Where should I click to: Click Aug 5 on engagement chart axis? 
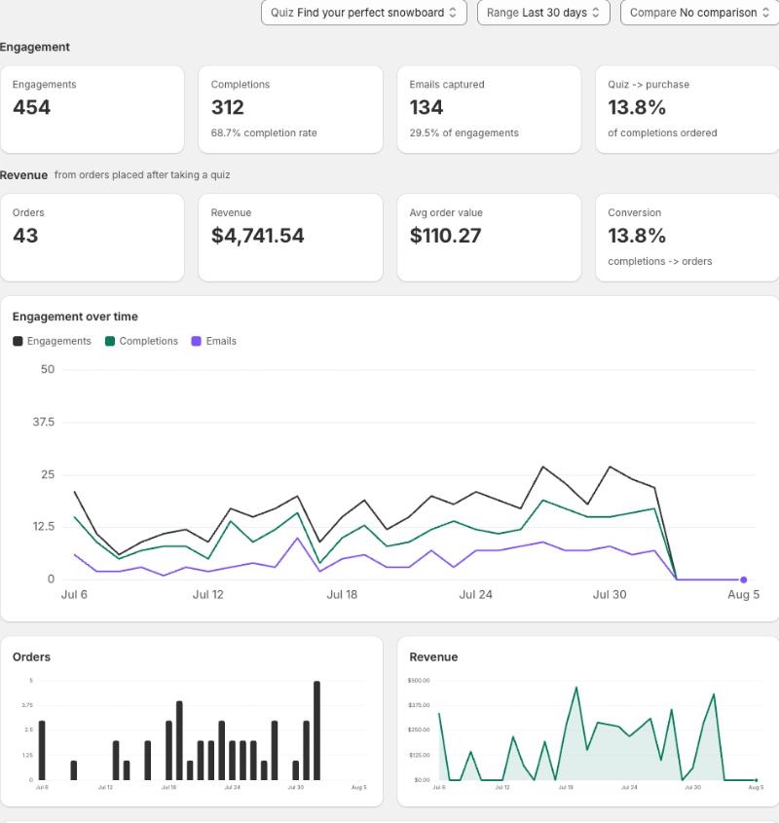point(743,595)
